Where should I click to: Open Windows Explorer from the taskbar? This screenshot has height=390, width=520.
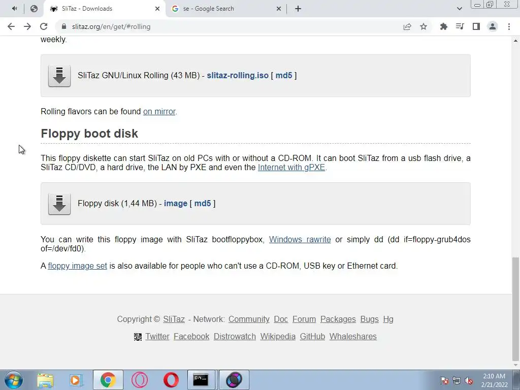click(45, 380)
